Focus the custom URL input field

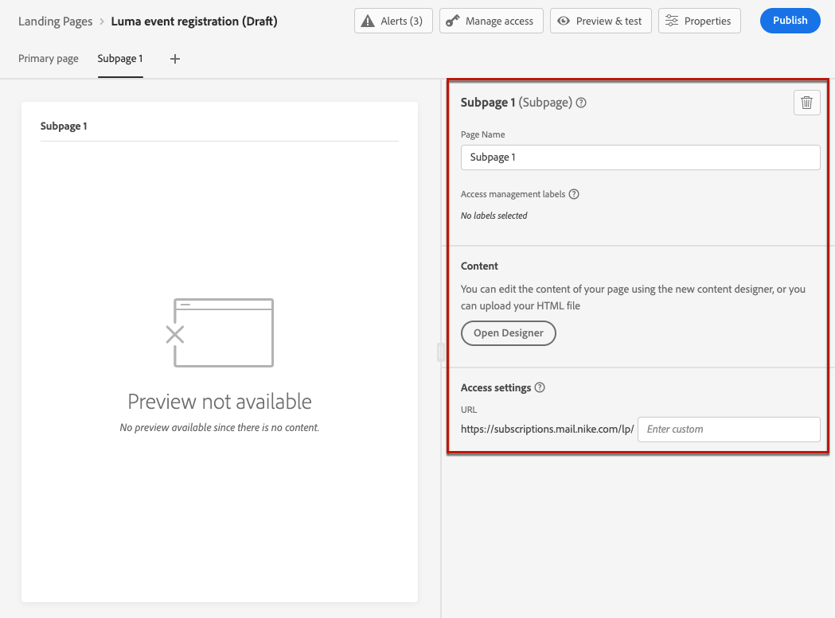tap(728, 429)
